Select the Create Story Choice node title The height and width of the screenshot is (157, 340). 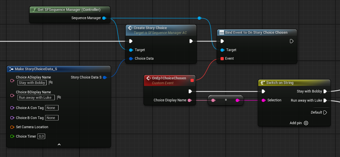(150, 28)
